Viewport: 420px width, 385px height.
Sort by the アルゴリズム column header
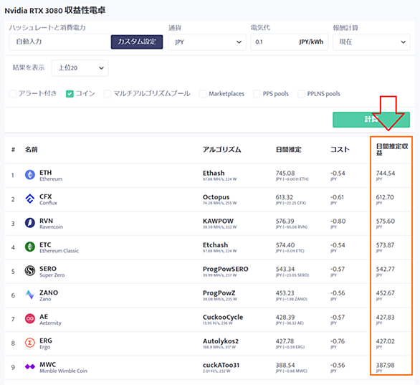pyautogui.click(x=221, y=150)
